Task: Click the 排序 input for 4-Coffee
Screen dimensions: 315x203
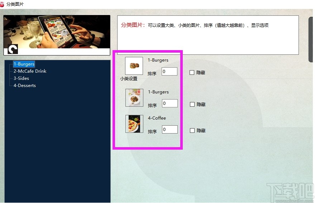Action: pyautogui.click(x=170, y=130)
